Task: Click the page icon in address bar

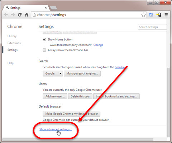Action: 34,15
